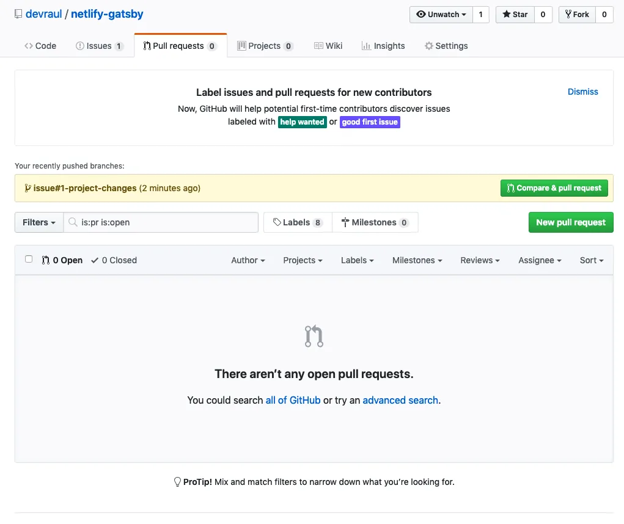This screenshot has height=524, width=624.
Task: Fork the repository
Action: pyautogui.click(x=577, y=15)
